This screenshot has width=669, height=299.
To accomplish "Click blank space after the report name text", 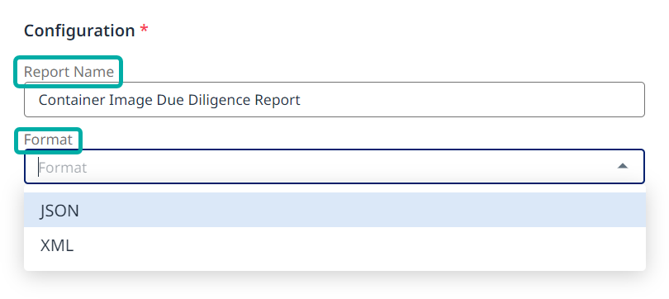I will (x=469, y=99).
